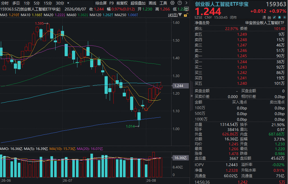Open the 净值走势 link

coord(202,23)
